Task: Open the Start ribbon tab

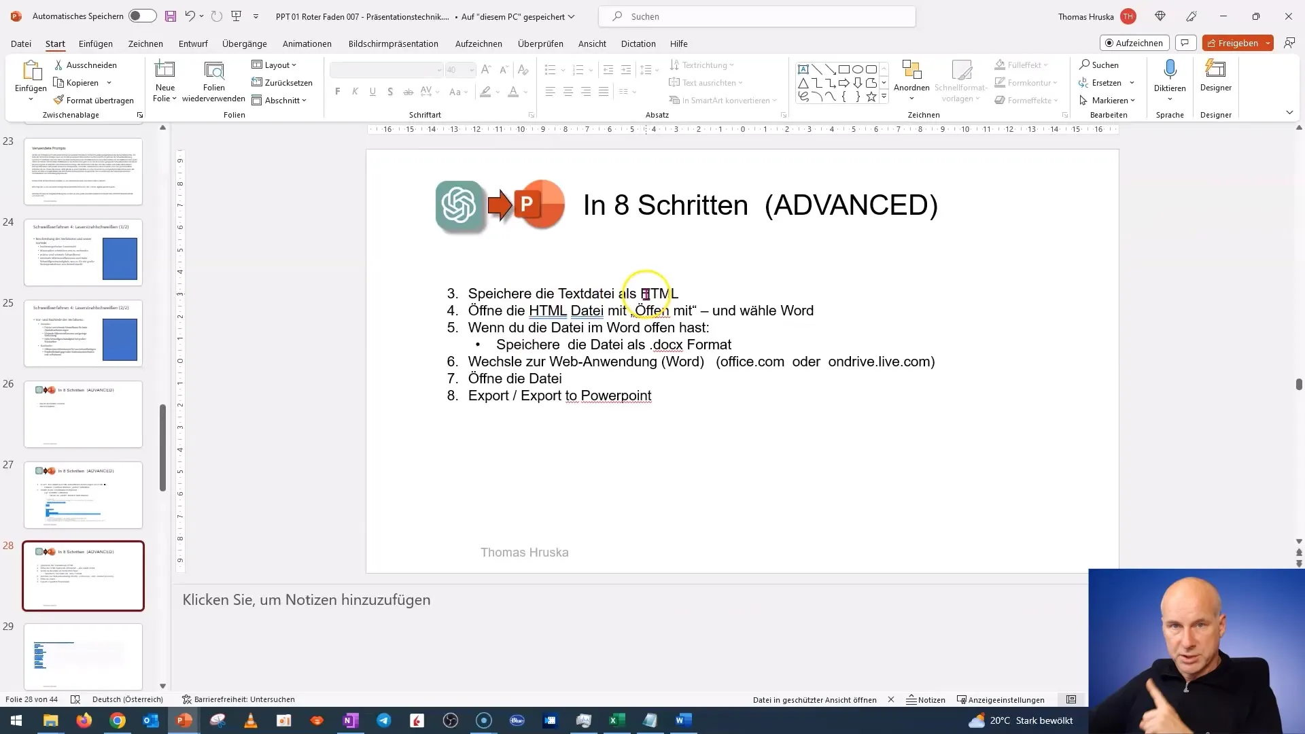Action: [x=54, y=43]
